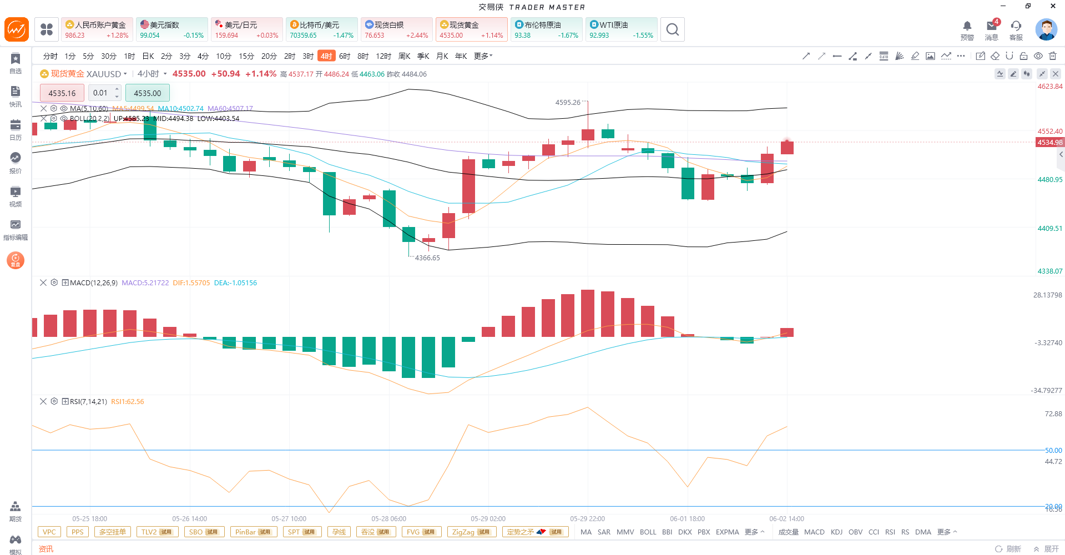
Task: Toggle the drawing lock icon
Action: (x=1024, y=56)
